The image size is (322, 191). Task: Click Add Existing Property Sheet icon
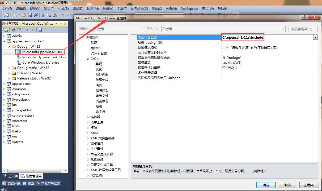19,30
